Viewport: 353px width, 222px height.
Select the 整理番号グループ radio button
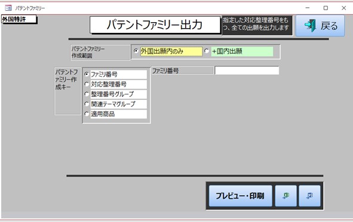(x=87, y=94)
